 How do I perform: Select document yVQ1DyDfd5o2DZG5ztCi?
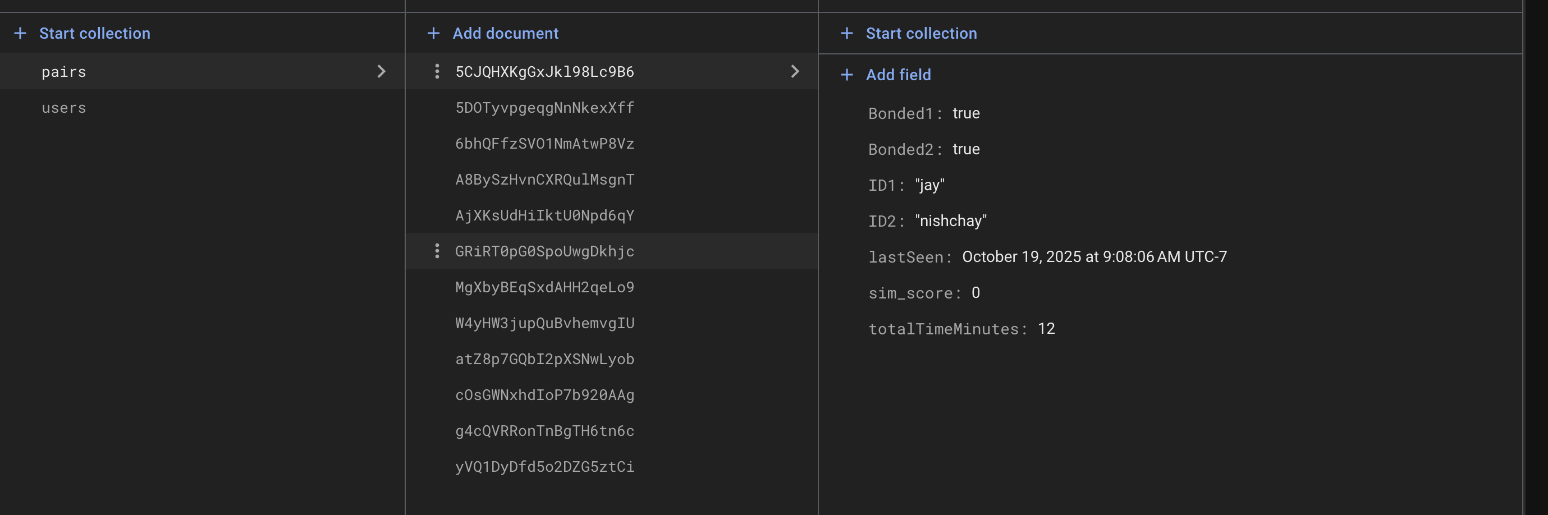click(544, 467)
